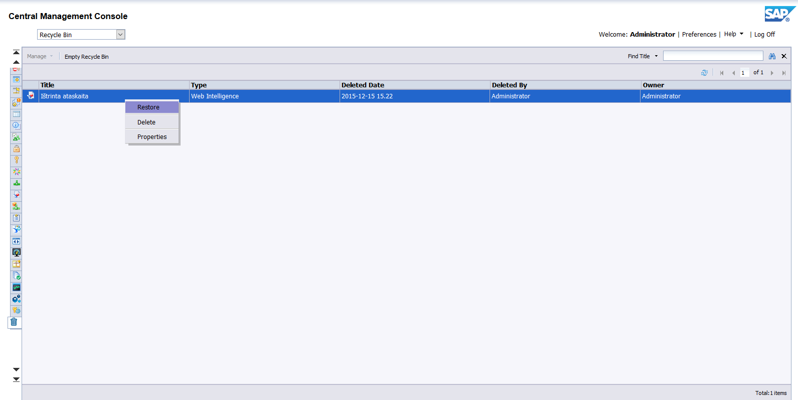Open the calendar with yellow flags icon
Screen dimensions: 798x400
point(16,91)
